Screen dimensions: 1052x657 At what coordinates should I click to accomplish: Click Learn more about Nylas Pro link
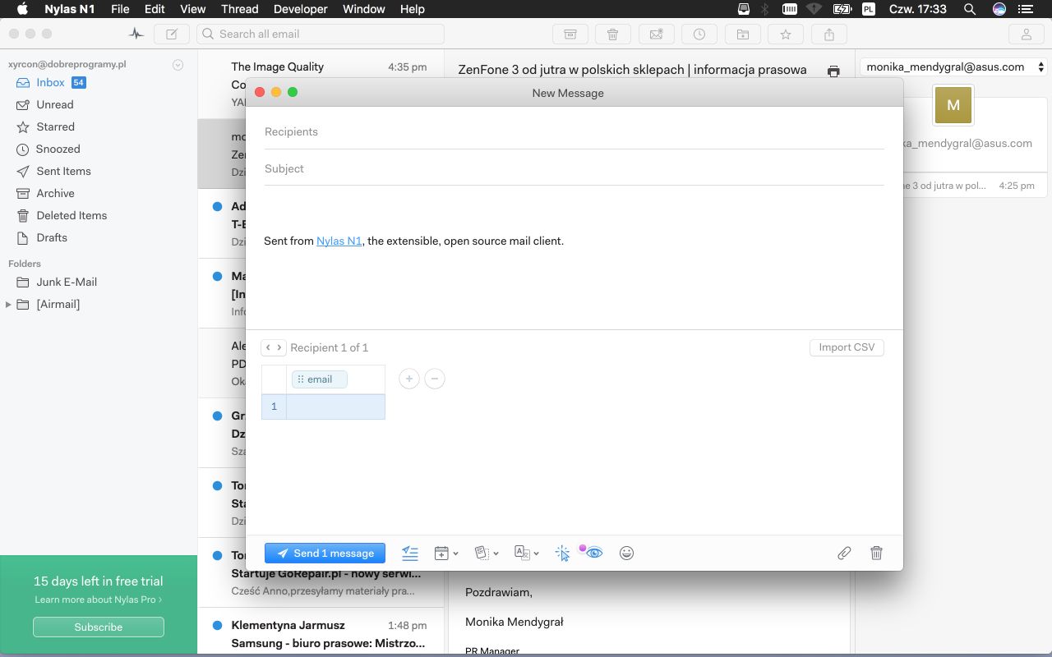(99, 600)
